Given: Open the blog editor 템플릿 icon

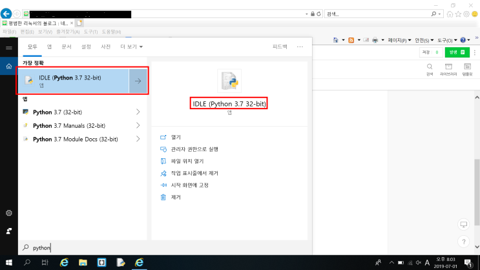Looking at the screenshot, I should coord(468,70).
